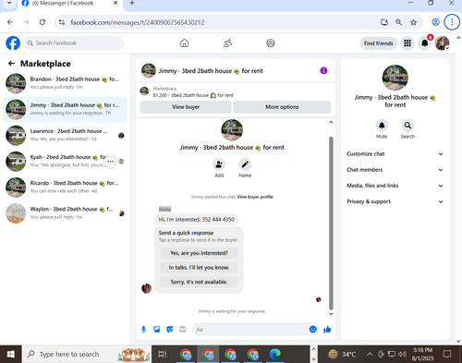Focus the Aa message input field
The width and height of the screenshot is (462, 363).
coord(250,330)
